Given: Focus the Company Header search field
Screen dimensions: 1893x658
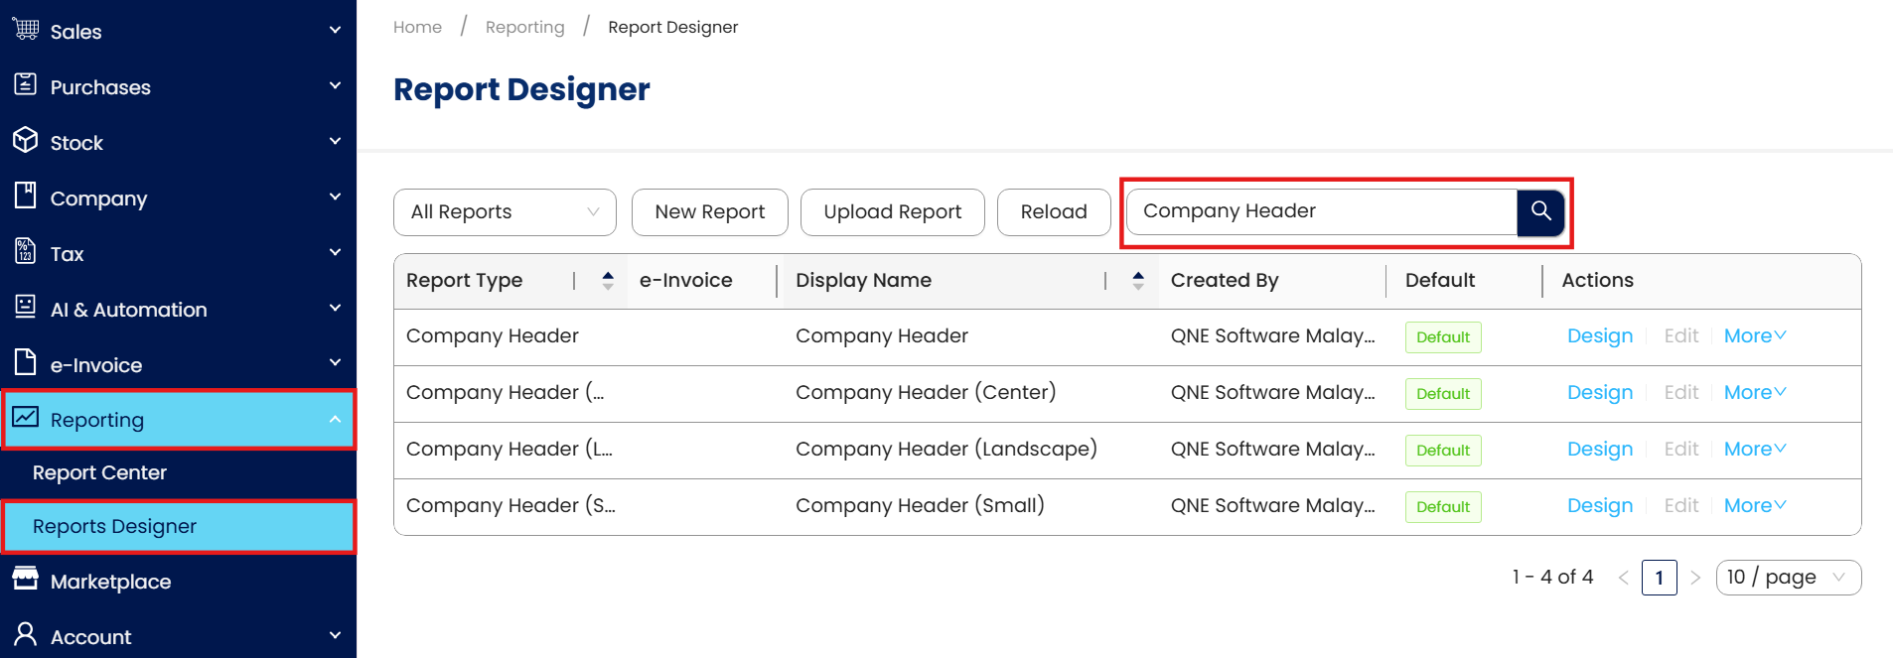Looking at the screenshot, I should [x=1321, y=211].
